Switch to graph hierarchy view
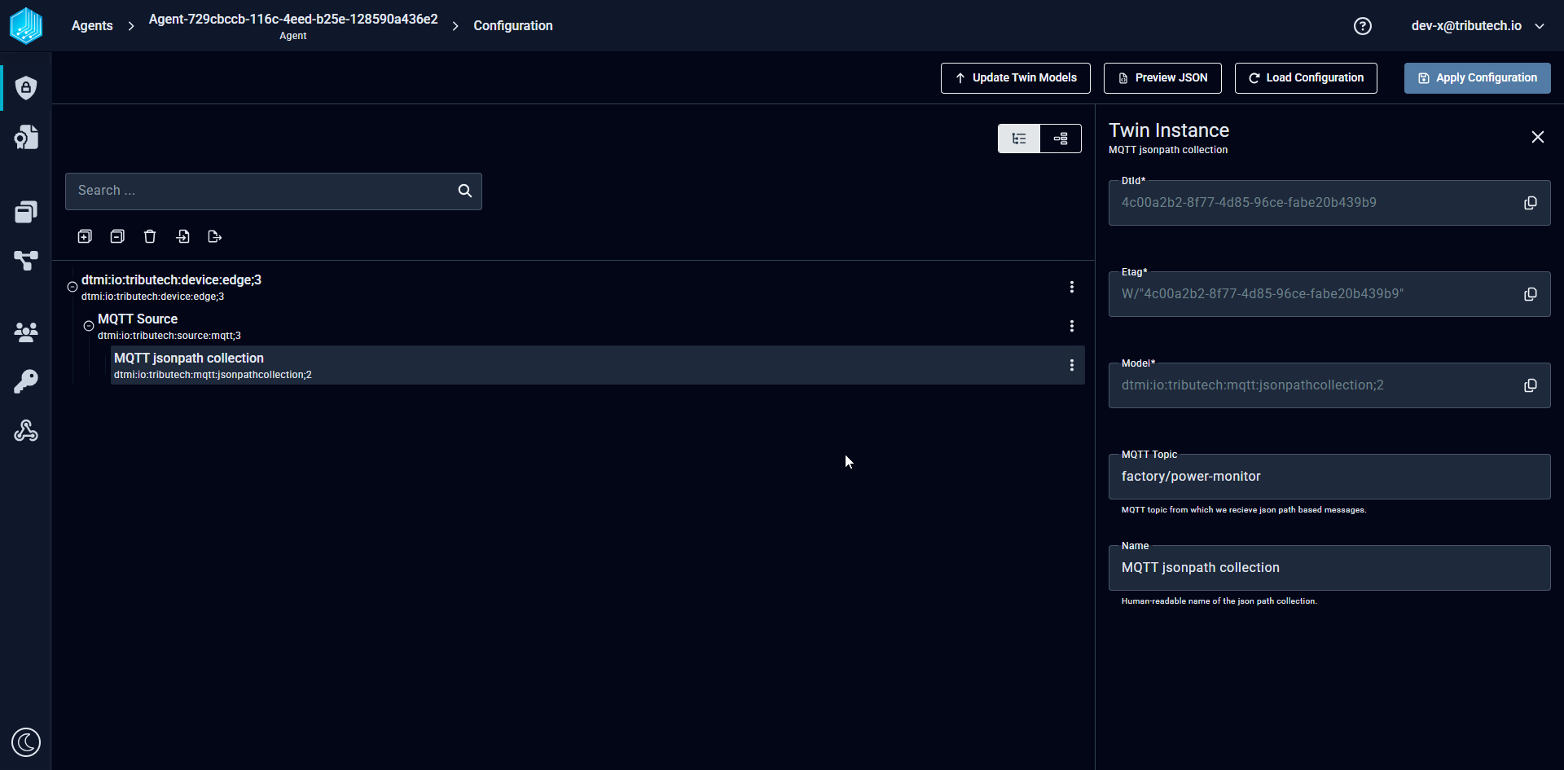The width and height of the screenshot is (1564, 770). coord(1061,139)
